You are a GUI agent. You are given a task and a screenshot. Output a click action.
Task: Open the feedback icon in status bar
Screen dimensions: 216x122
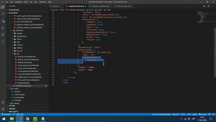(x=209, y=115)
